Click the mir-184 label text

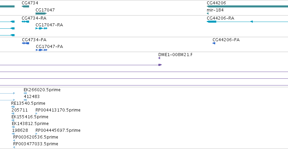pos(215,10)
